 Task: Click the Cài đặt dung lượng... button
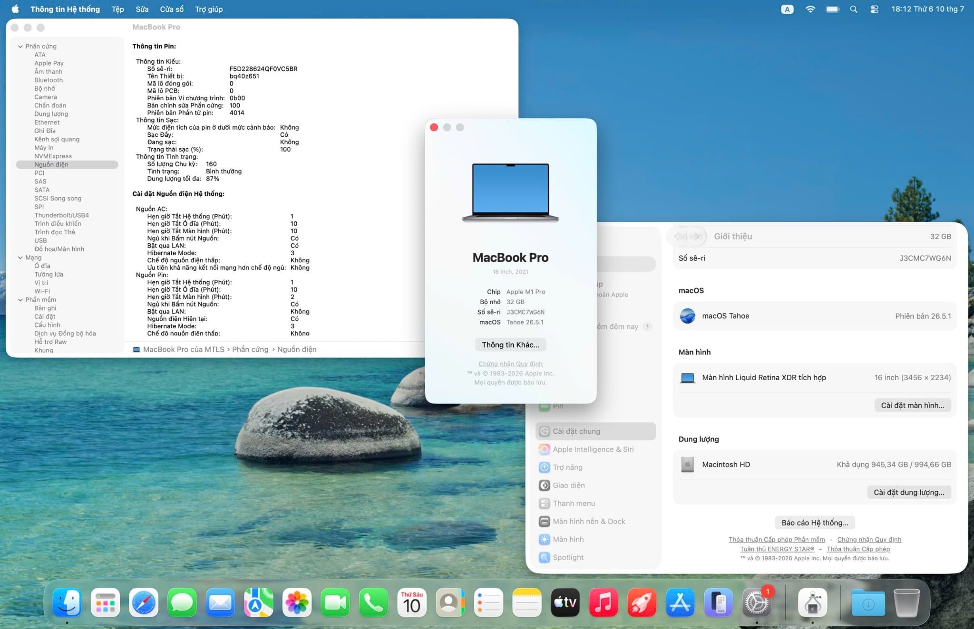click(909, 492)
